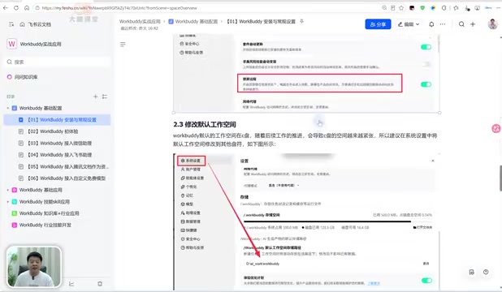Click the Workbuddy实战应用 breadcrumb
The image size is (502, 292).
(140, 21)
